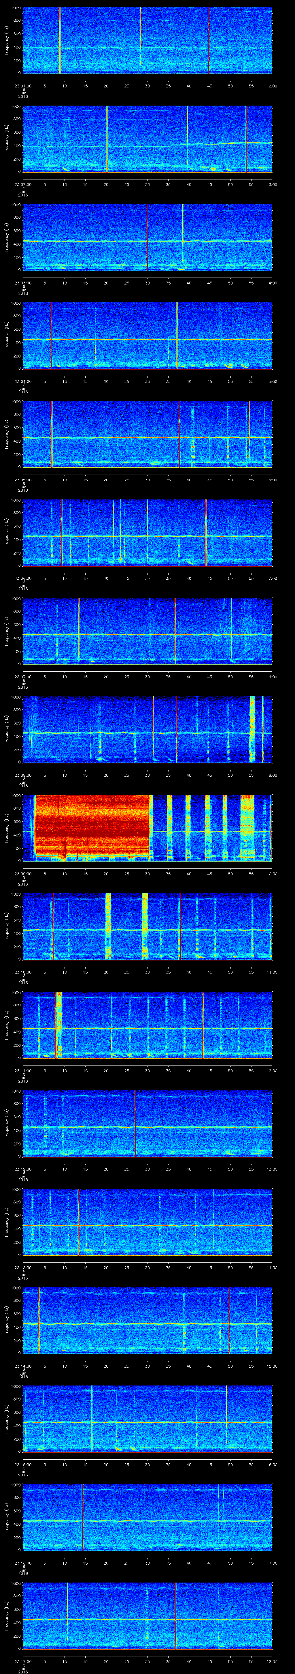Click the 14:00 end-of-axis label
Image resolution: width=295 pixels, height=1674 pixels.
pos(272,1267)
